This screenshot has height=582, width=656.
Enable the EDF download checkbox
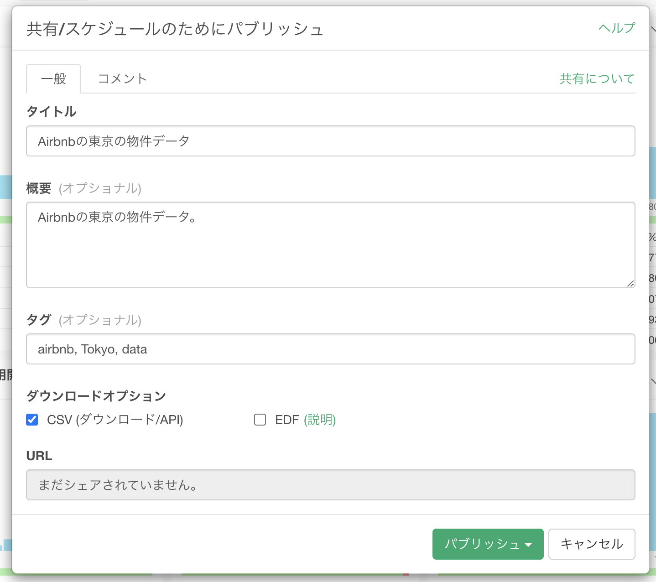pos(260,420)
